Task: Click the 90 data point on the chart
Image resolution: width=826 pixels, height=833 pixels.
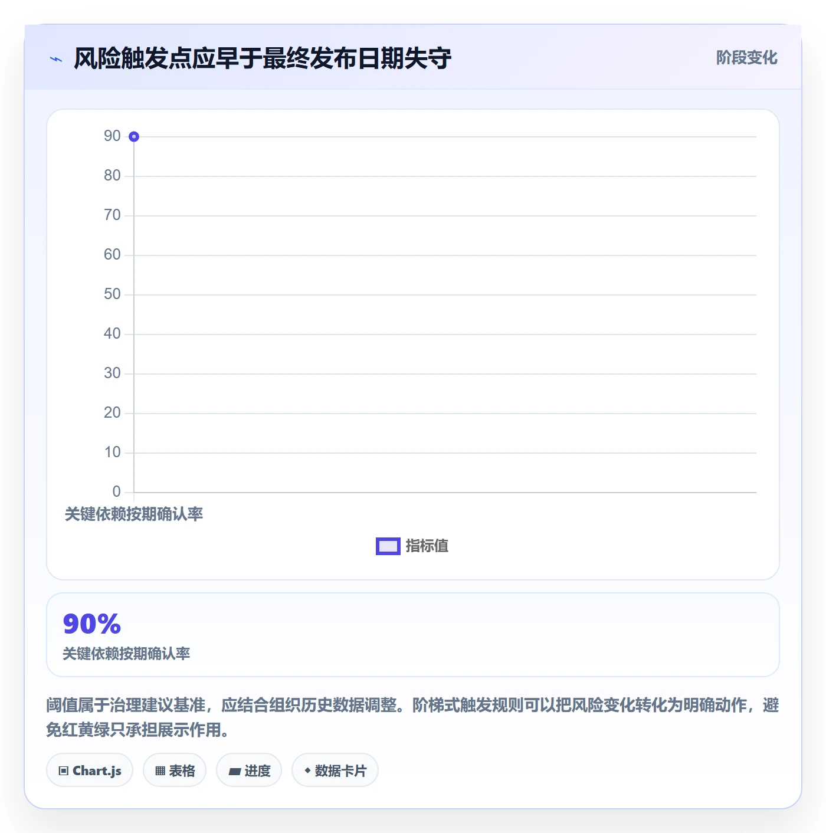Action: (134, 137)
